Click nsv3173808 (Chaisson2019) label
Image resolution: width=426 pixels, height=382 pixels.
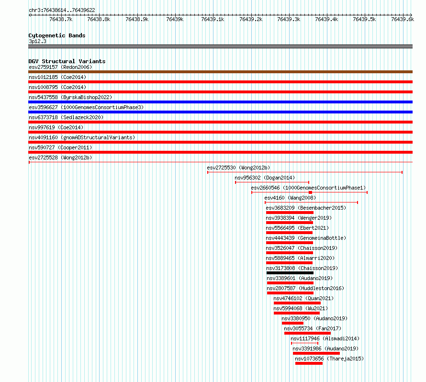[302, 268]
